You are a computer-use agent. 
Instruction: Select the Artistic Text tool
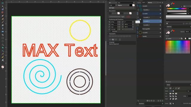click(3, 51)
